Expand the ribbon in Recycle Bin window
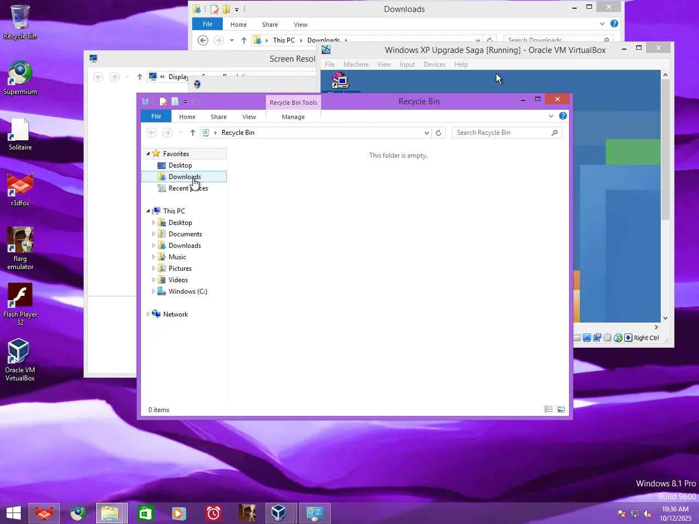This screenshot has height=524, width=699. click(x=551, y=116)
